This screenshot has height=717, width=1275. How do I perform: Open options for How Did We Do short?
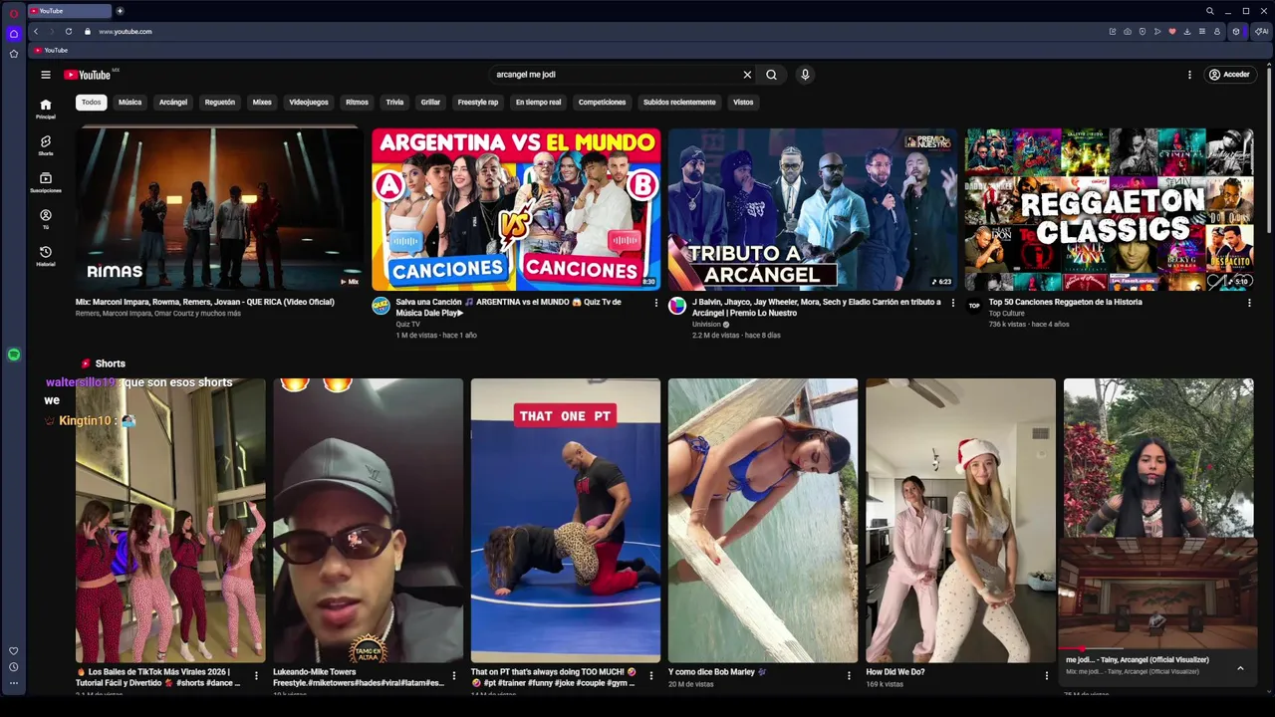point(1046,676)
